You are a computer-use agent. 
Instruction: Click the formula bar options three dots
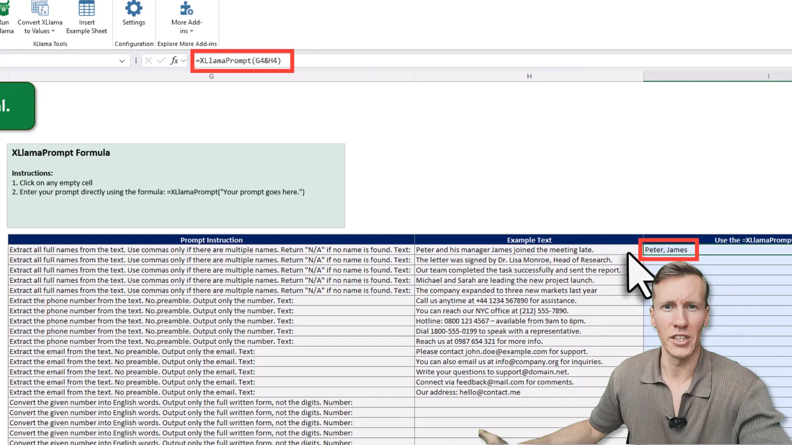(x=136, y=61)
